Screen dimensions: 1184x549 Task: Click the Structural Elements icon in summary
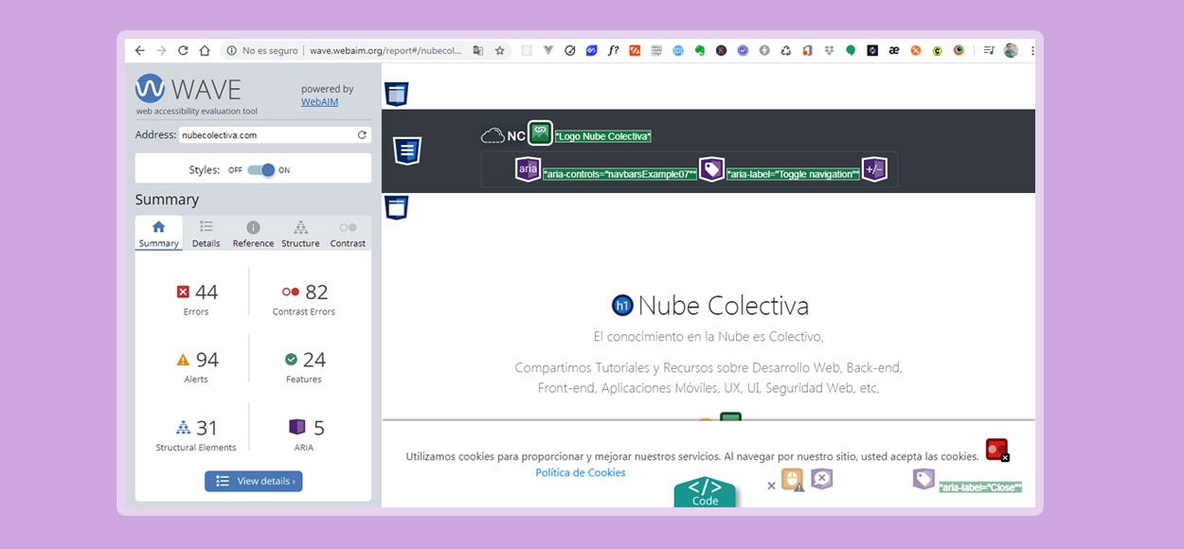click(x=184, y=427)
